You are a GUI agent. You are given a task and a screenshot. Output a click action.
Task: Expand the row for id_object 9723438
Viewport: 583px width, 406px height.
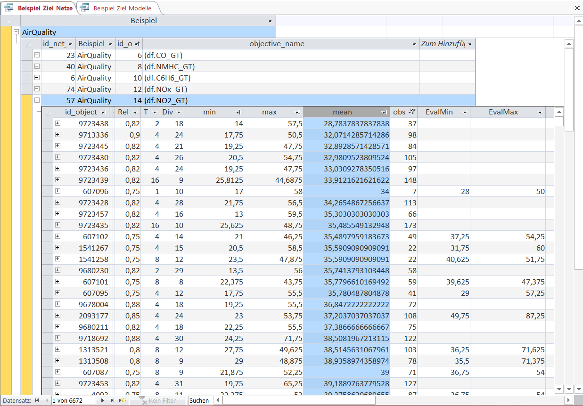point(57,123)
